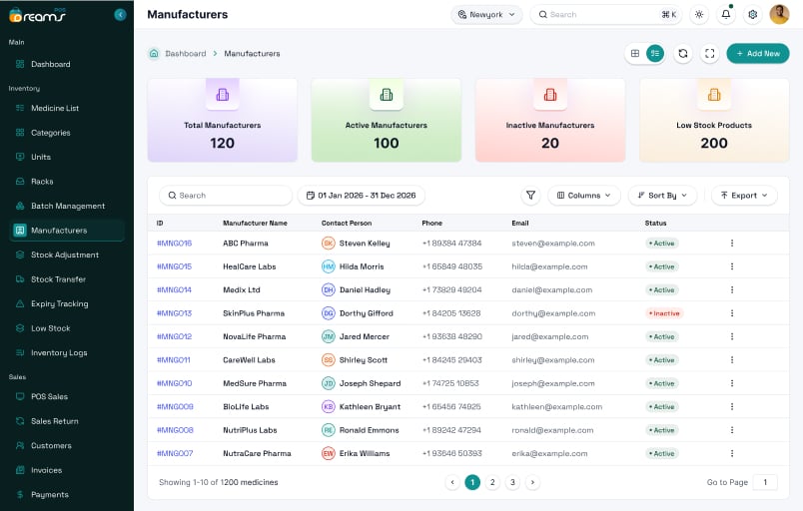Open Sales Return in sidebar

coord(67,421)
